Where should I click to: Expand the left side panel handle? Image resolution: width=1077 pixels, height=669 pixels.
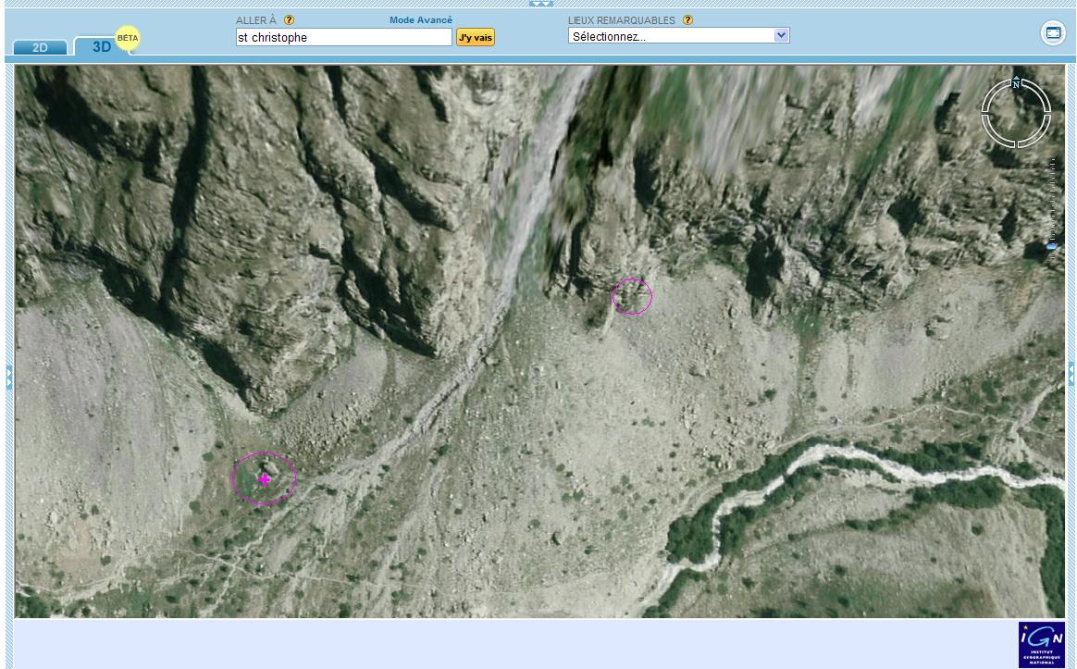click(9, 376)
